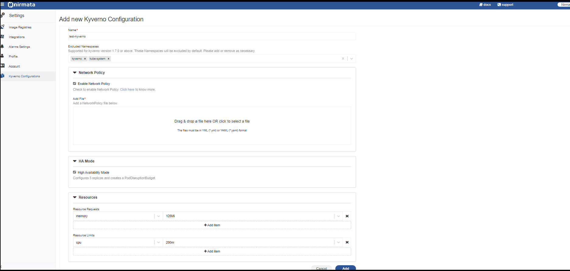Collapse the sidebar using bottom arrow
The image size is (570, 271).
1,267
